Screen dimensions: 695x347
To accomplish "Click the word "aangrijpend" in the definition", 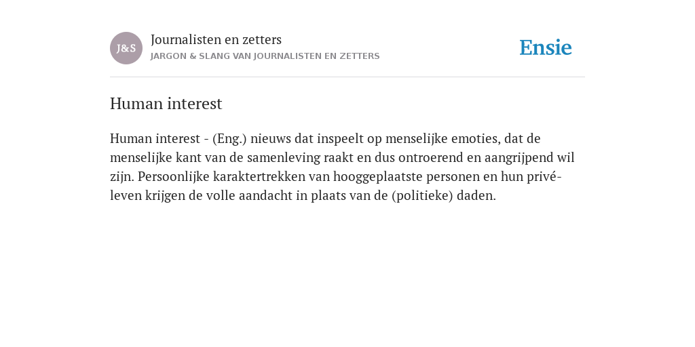I will point(519,158).
